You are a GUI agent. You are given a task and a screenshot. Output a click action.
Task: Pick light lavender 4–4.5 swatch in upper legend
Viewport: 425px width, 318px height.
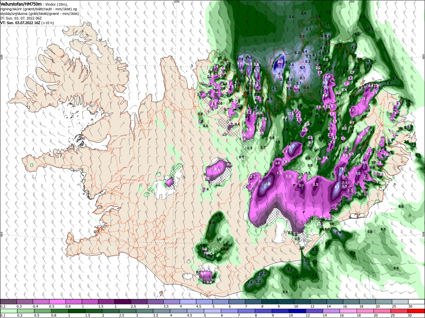[188, 302]
